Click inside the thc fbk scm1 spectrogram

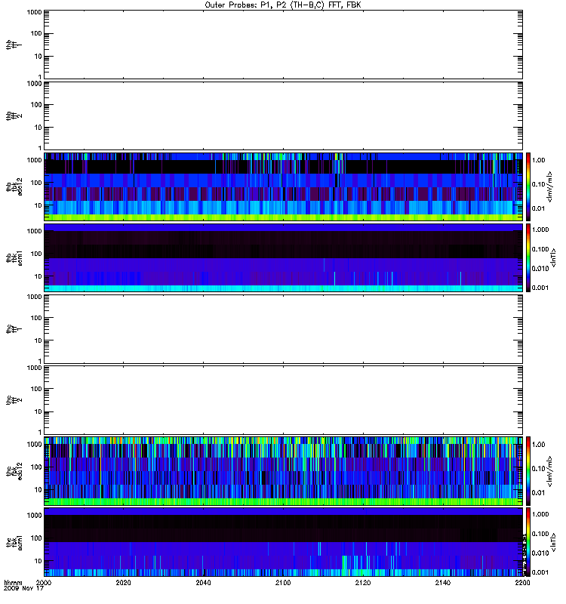point(283,542)
